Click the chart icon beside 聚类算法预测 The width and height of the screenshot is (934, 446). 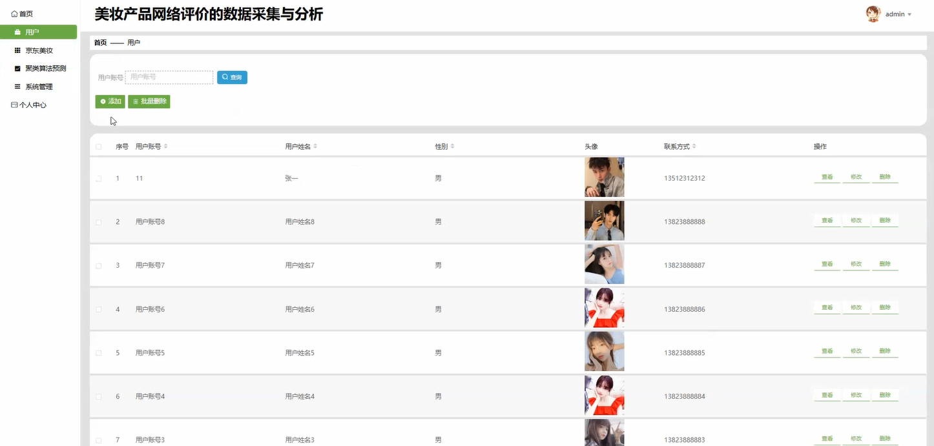pos(17,68)
